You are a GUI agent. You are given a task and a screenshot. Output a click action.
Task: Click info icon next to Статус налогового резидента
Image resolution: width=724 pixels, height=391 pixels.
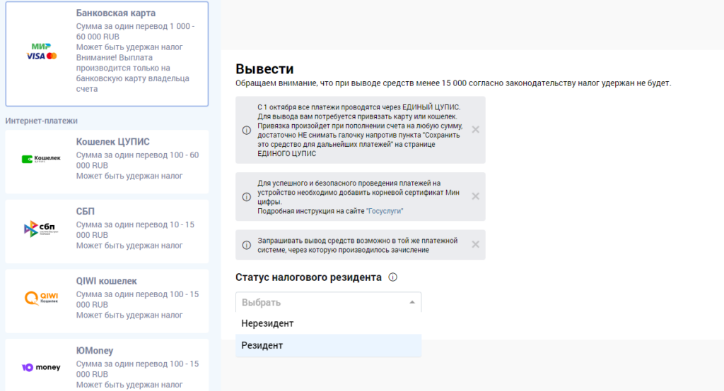tap(392, 277)
